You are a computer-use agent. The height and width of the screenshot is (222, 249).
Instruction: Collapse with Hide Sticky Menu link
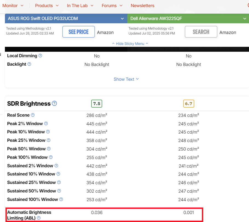click(x=130, y=44)
